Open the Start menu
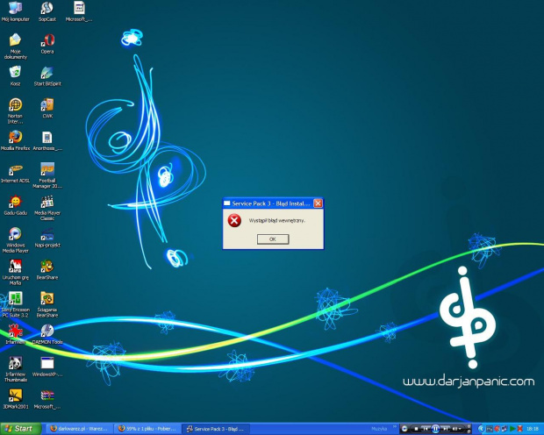The width and height of the screenshot is (544, 435). tap(20, 429)
